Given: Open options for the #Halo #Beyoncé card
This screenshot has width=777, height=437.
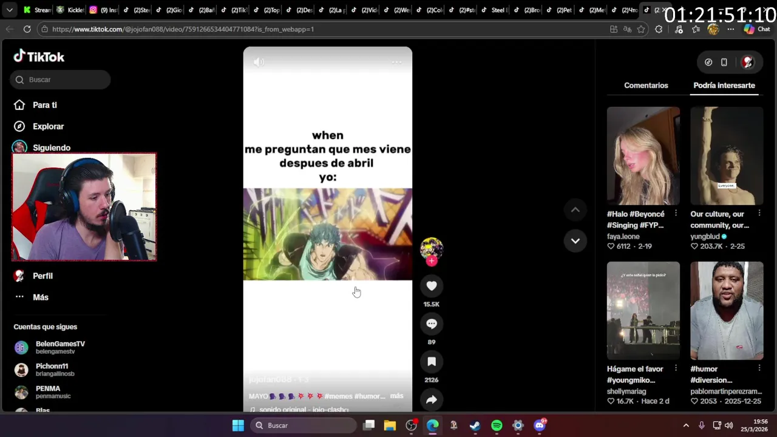Looking at the screenshot, I should point(676,214).
